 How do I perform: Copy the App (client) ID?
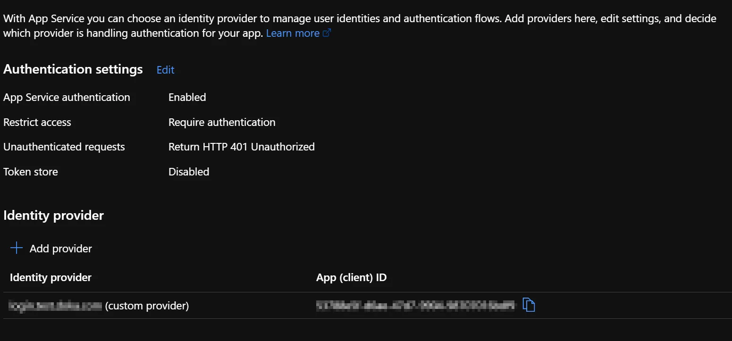(529, 305)
